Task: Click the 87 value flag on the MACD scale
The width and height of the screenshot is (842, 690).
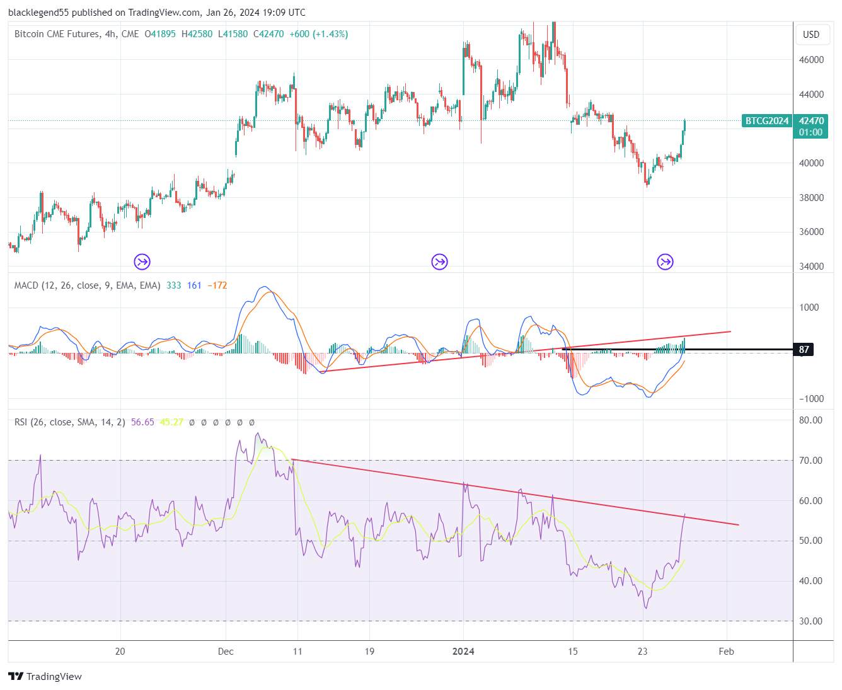Action: pos(803,350)
